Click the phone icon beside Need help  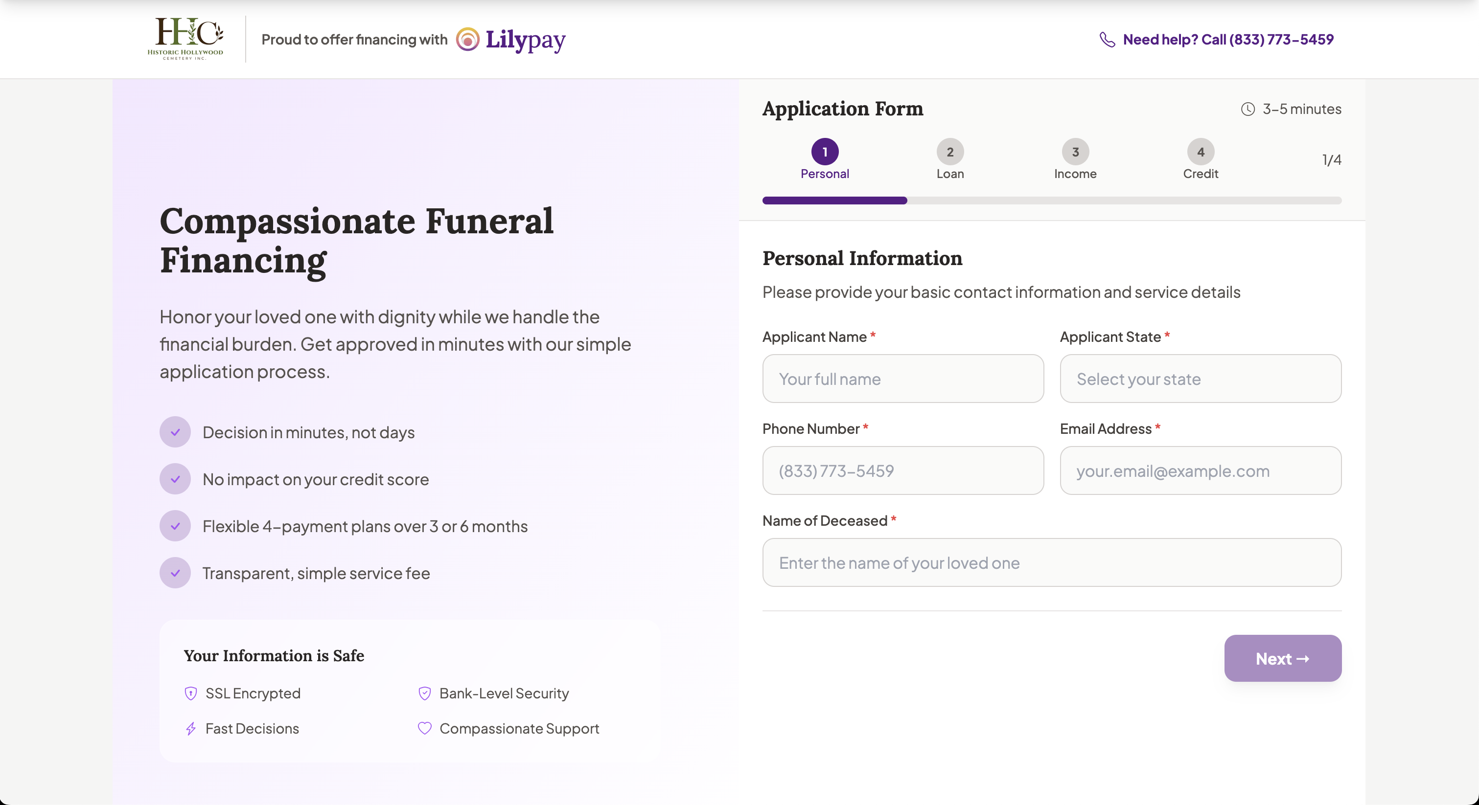point(1107,40)
